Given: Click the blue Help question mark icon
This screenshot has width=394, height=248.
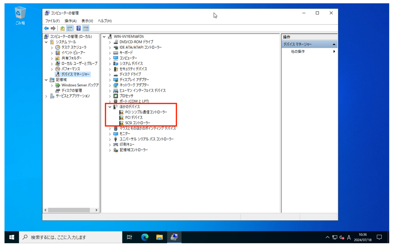Looking at the screenshot, I should point(78,29).
